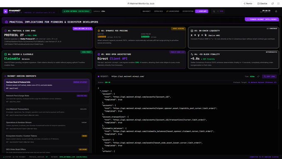
Task: Click the Latency reading in header
Action: [99, 11]
